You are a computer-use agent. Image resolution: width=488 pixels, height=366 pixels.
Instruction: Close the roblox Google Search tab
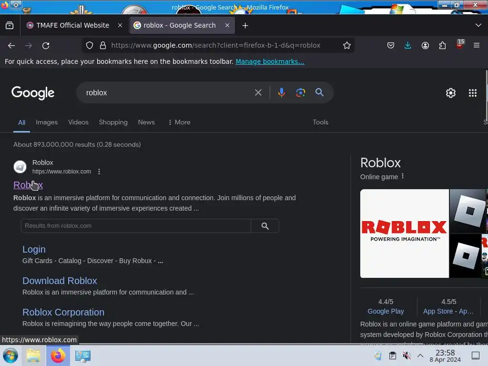(x=227, y=25)
